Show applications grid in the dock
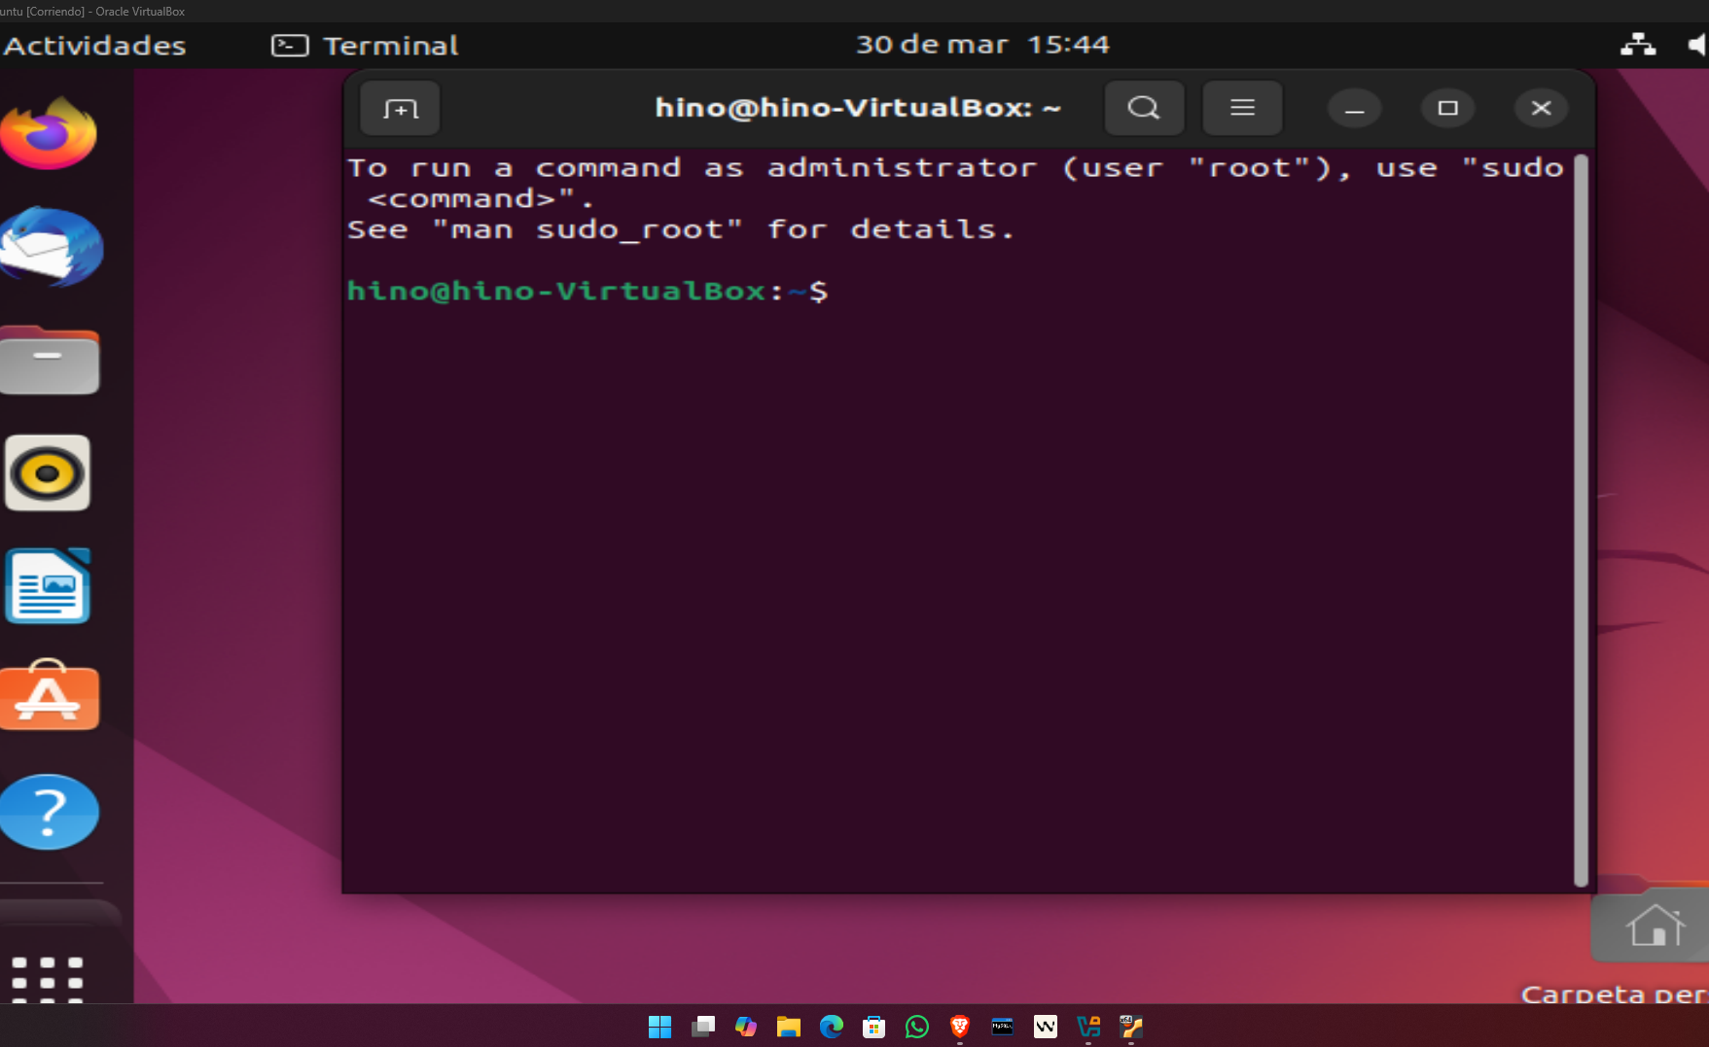Image resolution: width=1709 pixels, height=1047 pixels. pyautogui.click(x=48, y=978)
